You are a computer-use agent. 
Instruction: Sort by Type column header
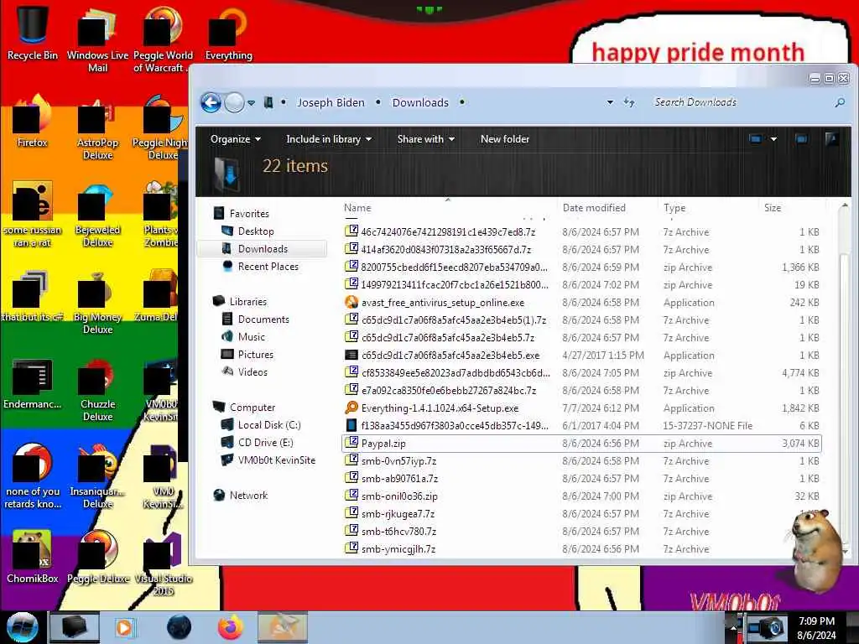pyautogui.click(x=674, y=208)
